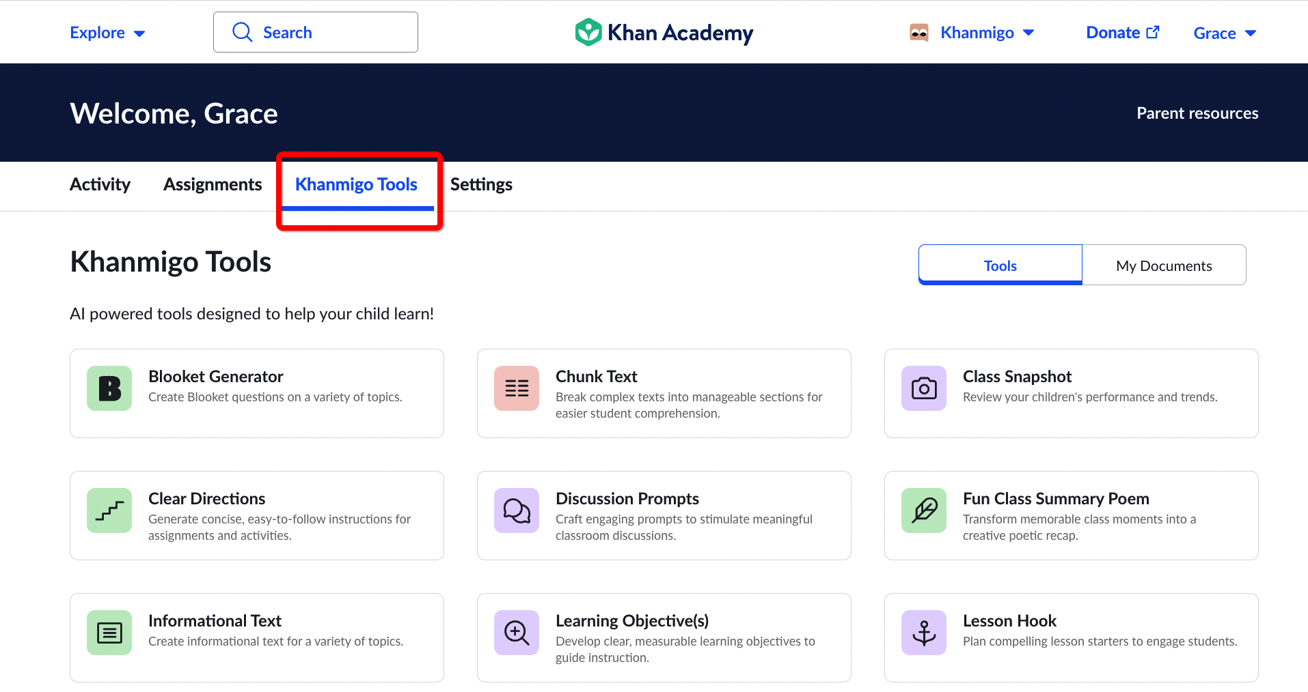This screenshot has height=692, width=1308.
Task: Open the Informational Text tool title
Action: pos(215,620)
